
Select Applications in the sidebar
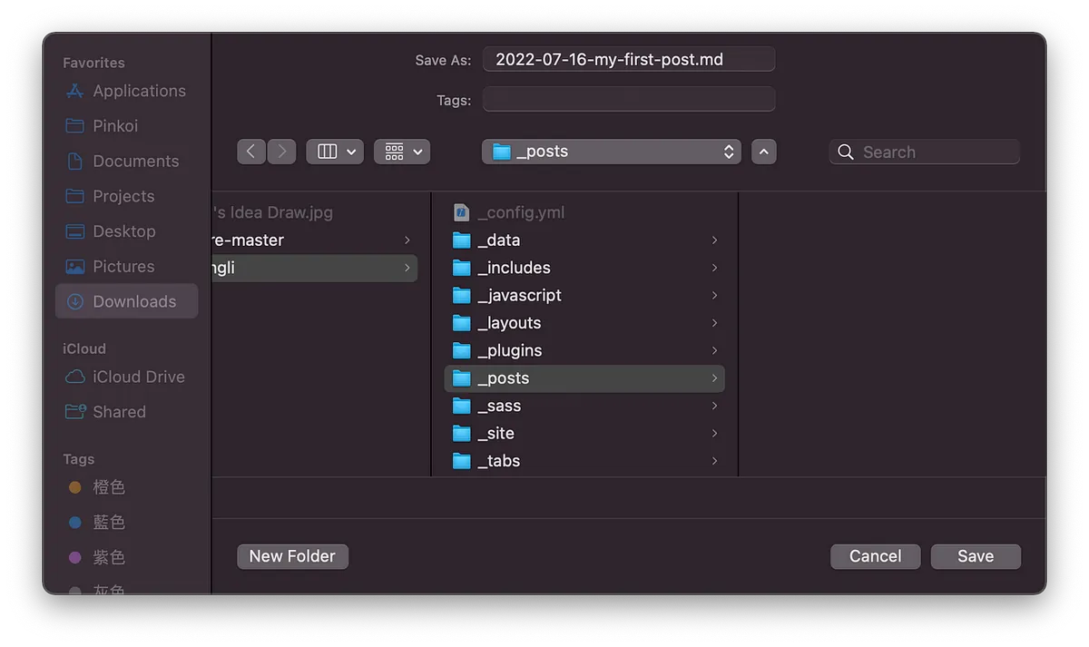[138, 91]
